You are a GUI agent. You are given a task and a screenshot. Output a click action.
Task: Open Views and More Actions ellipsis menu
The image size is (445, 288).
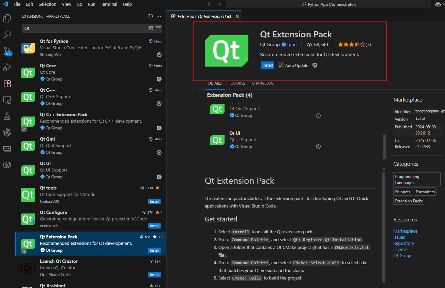pos(159,16)
